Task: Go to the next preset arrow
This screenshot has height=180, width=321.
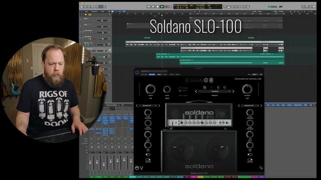Action: point(233,91)
